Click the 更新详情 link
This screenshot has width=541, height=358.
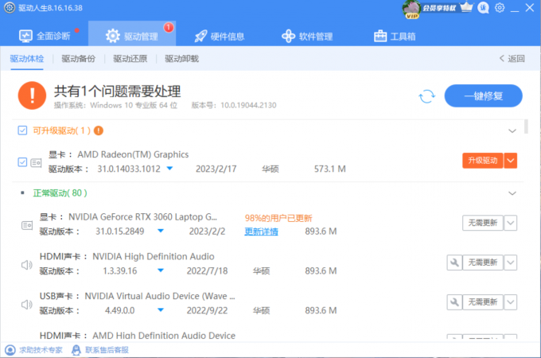(x=261, y=232)
